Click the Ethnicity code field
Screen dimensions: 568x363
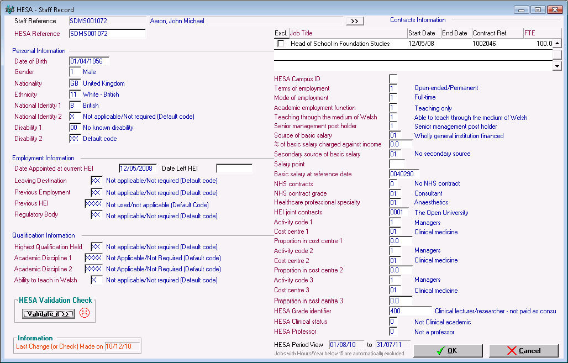point(75,94)
